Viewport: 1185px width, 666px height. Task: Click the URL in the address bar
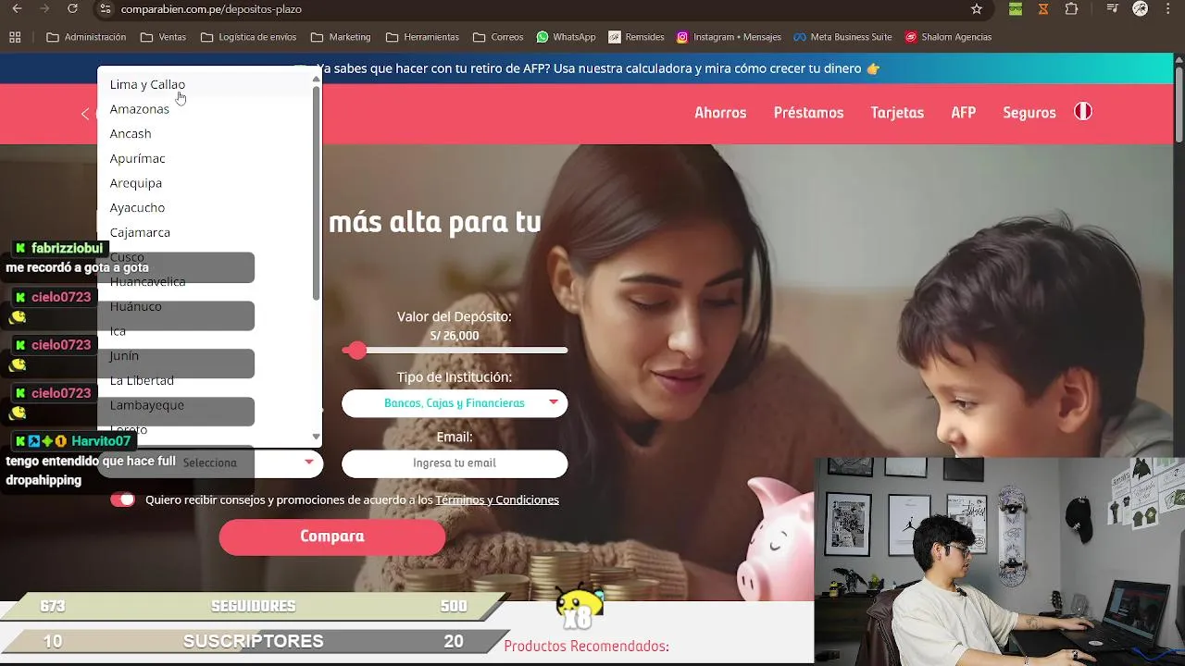click(211, 9)
